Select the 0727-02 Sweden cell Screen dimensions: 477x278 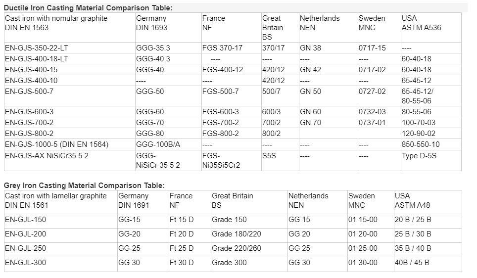pos(372,92)
